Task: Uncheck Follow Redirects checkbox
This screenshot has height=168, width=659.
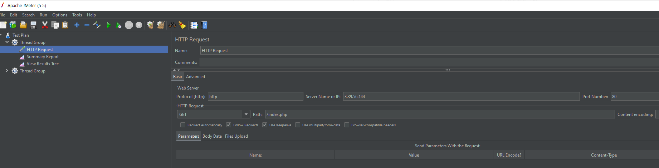Action: coord(229,125)
